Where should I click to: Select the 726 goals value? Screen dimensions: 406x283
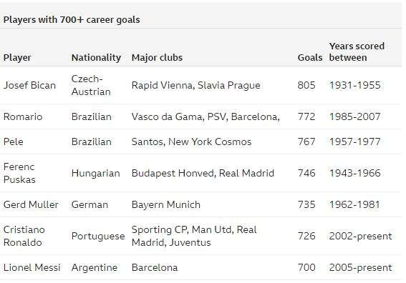click(306, 236)
